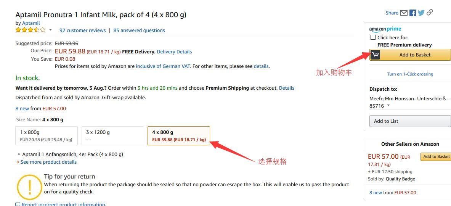Share the product via email icon
Screen dimensions: 451x206
tap(404, 13)
